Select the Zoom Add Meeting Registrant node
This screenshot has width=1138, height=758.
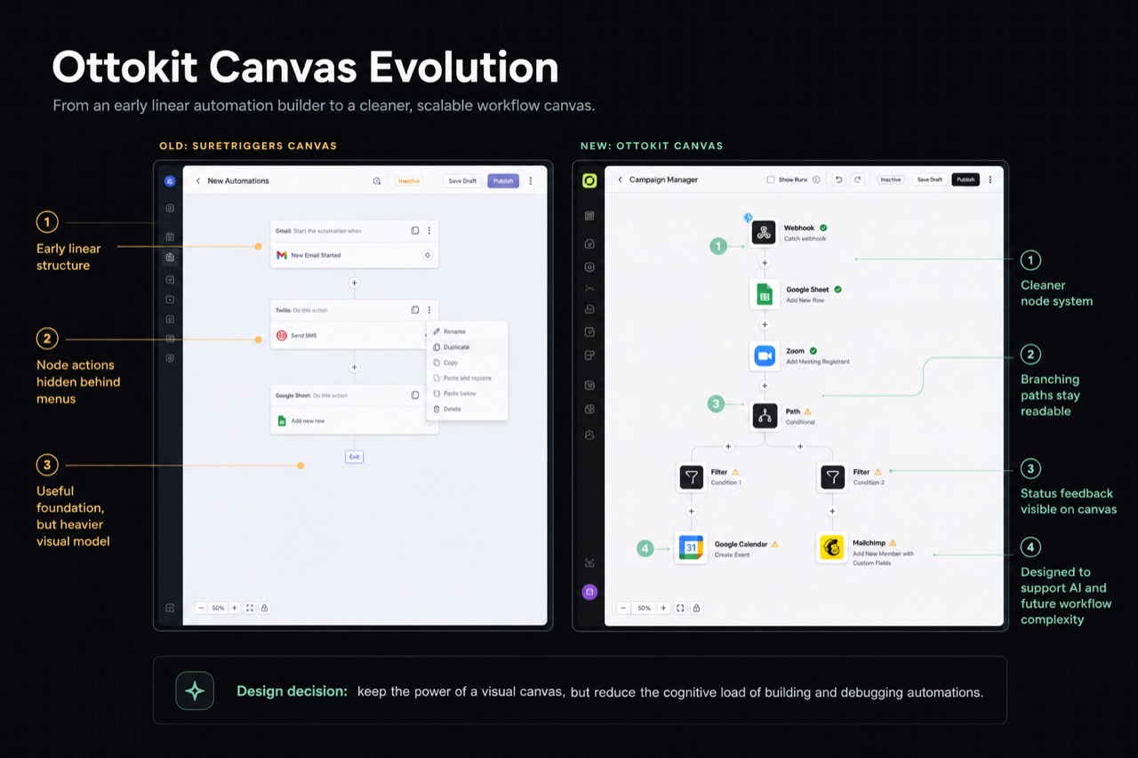pyautogui.click(x=764, y=355)
